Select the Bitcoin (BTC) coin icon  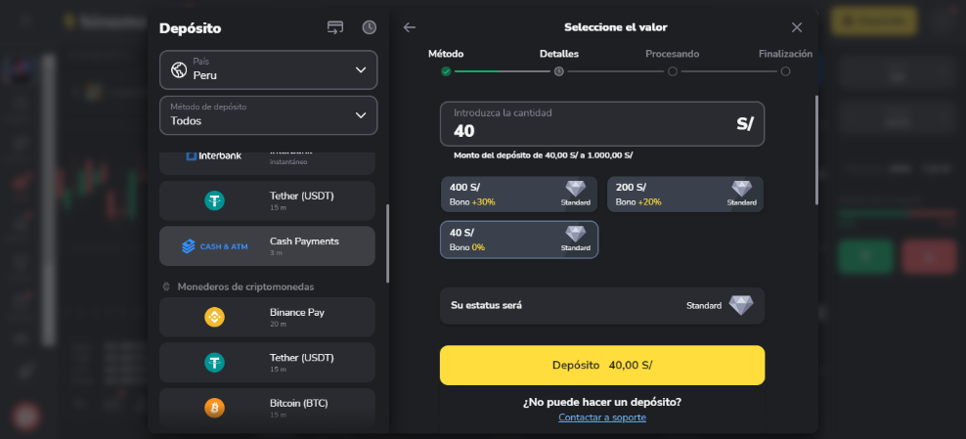pos(214,407)
